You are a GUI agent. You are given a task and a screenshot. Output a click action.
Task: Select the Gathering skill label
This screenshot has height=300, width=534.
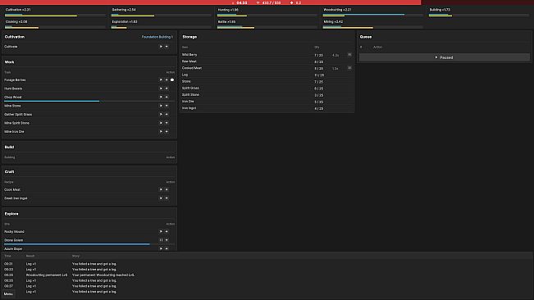tap(124, 10)
